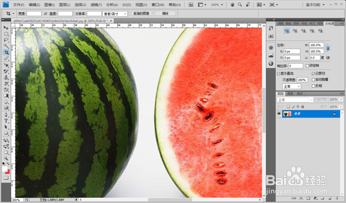
Task: Select the Ruler tool
Action: 6,58
